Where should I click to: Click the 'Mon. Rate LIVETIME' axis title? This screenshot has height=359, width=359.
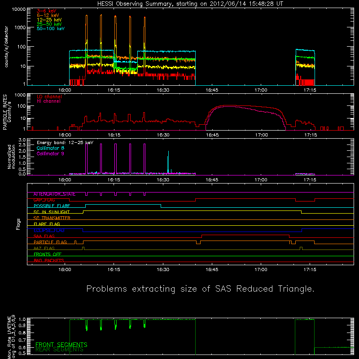tap(9, 337)
